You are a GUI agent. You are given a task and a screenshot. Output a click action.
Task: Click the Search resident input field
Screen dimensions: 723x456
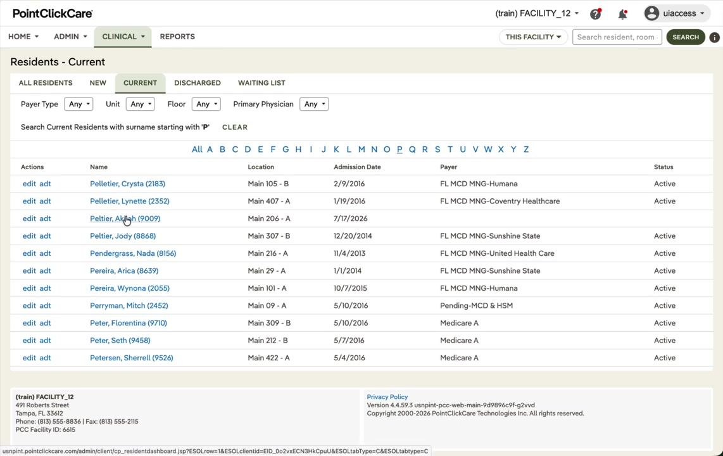(617, 37)
